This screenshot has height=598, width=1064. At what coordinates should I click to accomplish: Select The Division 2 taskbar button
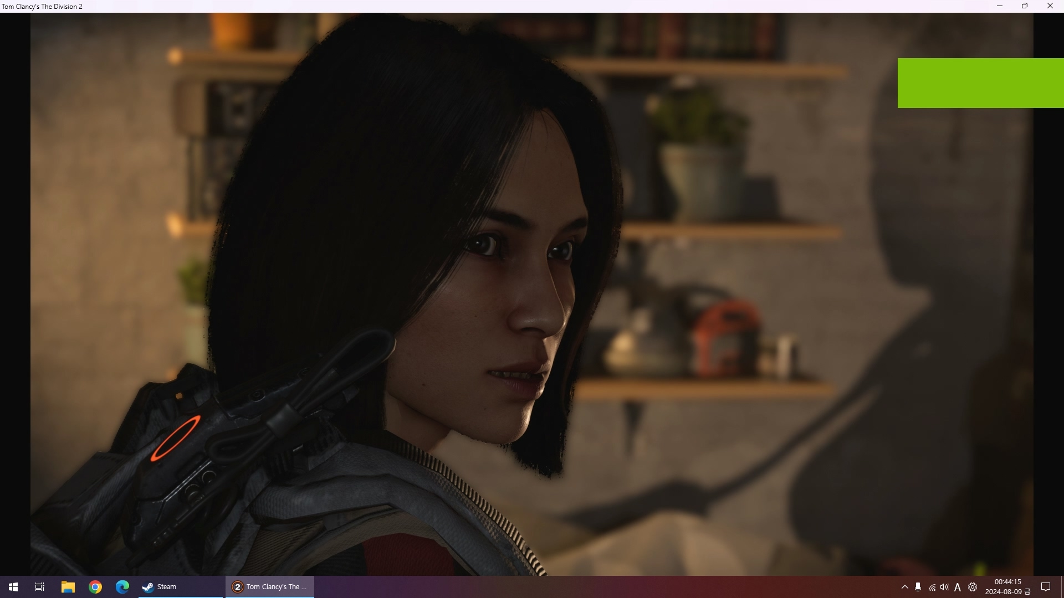270,587
